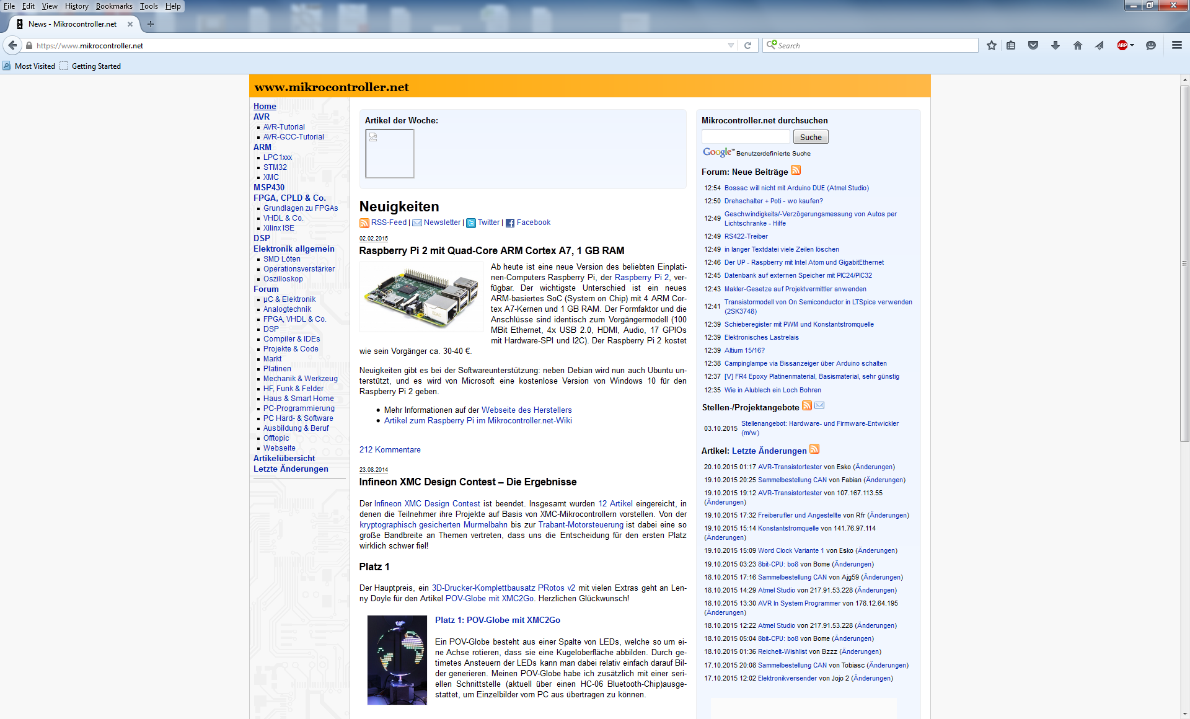Open the AVR-Tutorial sidebar link

pyautogui.click(x=284, y=127)
